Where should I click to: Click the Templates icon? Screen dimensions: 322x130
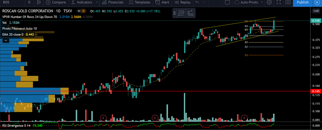[131, 2]
